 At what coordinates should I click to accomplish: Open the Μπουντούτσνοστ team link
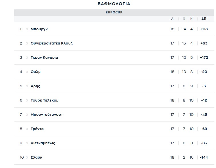47,115
